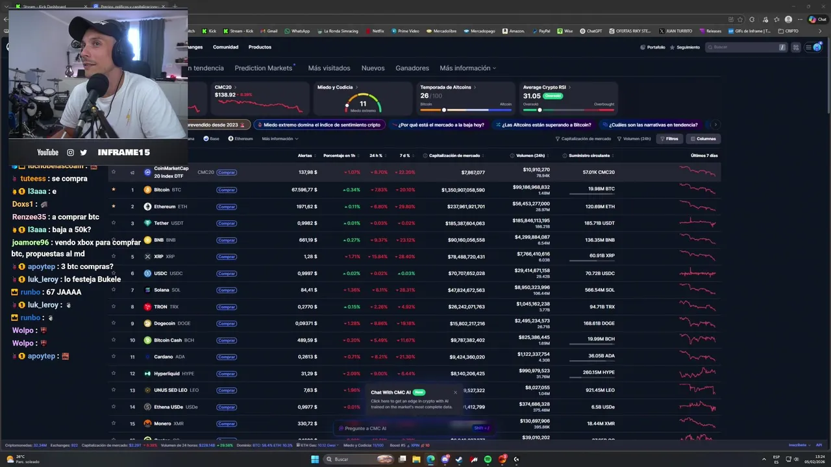Viewport: 831px width, 467px height.
Task: Click the Windows Start button
Action: [315, 459]
